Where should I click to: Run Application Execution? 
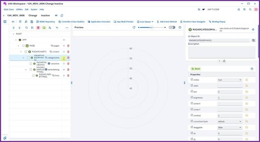click(99, 22)
